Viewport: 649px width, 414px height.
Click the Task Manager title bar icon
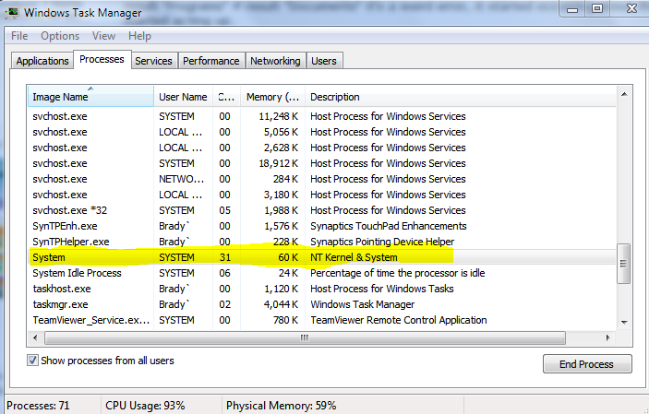(x=12, y=12)
